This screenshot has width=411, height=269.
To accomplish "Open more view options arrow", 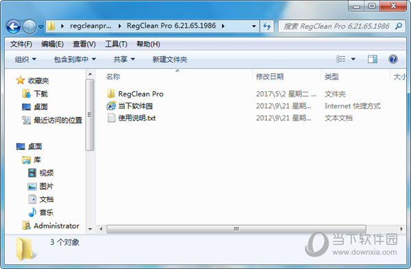I will click(x=353, y=59).
